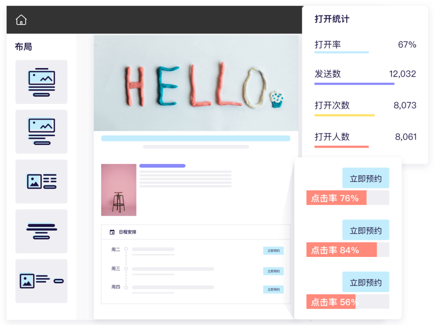Click the 立即预约 button in the 周二 row
The image size is (434, 325).
(x=273, y=251)
